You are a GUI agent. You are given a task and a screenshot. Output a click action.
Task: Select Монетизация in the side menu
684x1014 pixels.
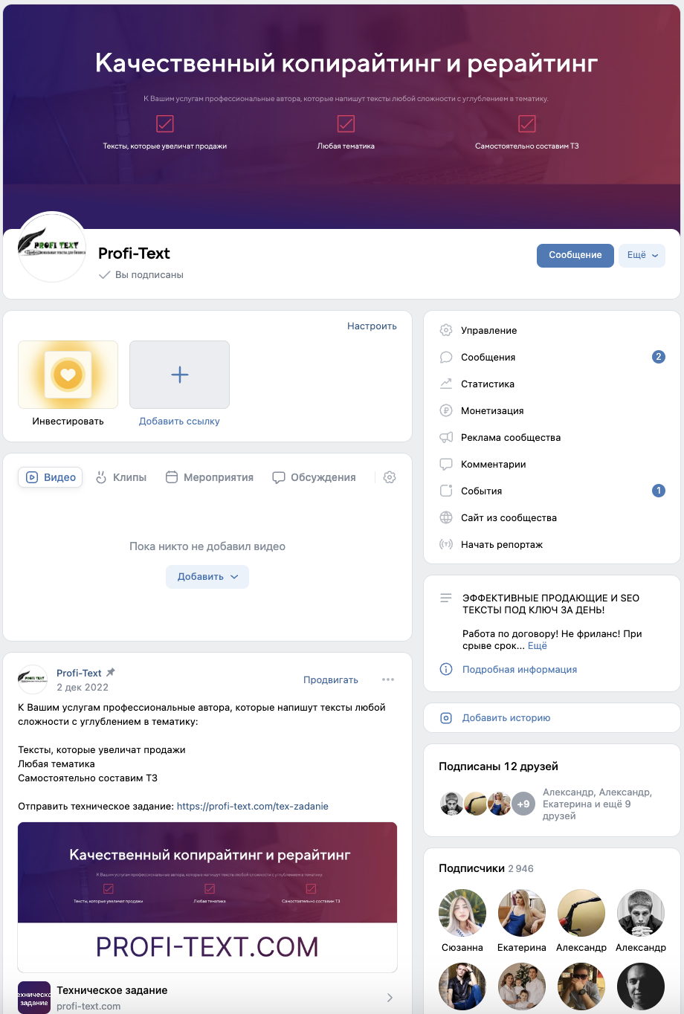coord(552,410)
